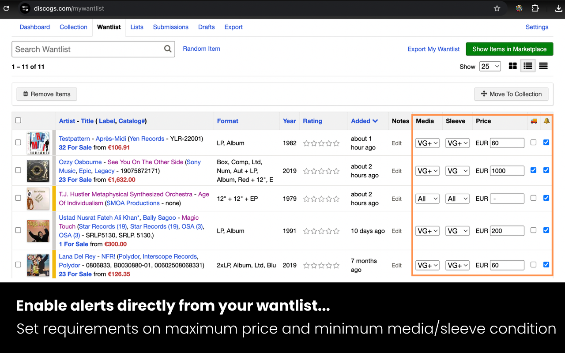
Task: Select the T.J. Hustler row checkbox
Action: (18, 198)
